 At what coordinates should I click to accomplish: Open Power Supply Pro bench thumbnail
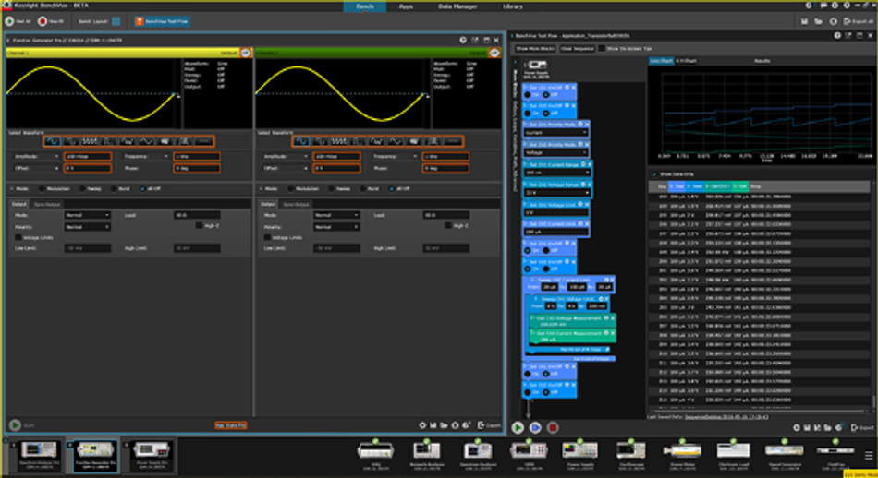pyautogui.click(x=152, y=454)
